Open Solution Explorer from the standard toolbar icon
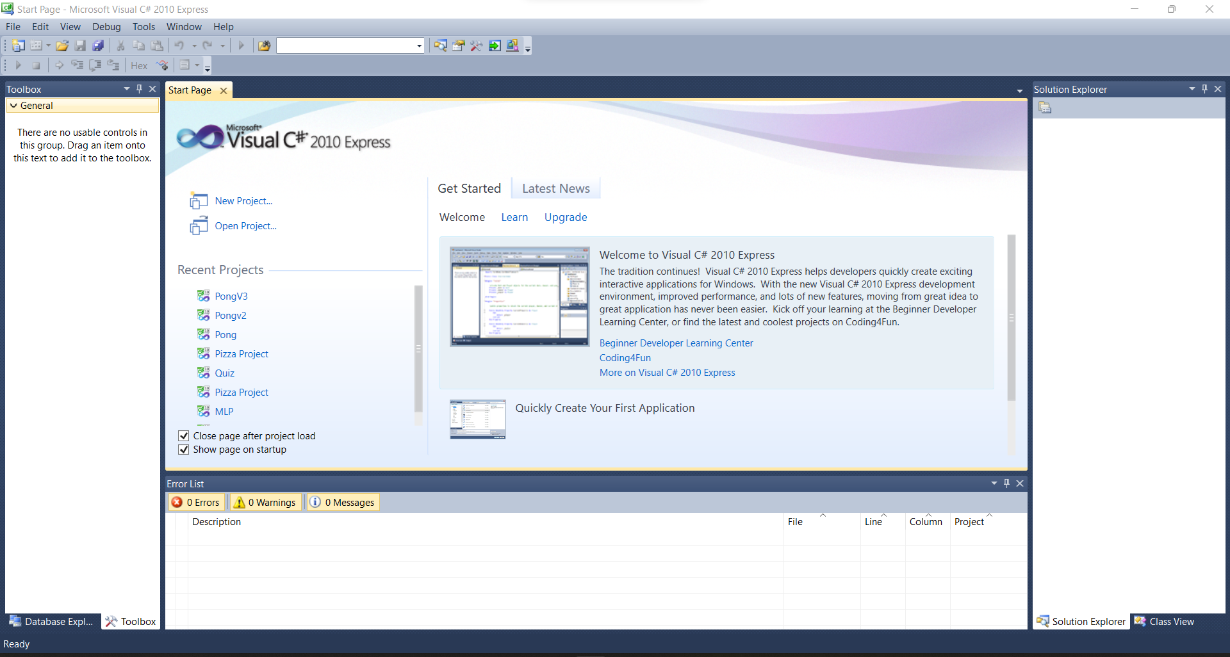The image size is (1230, 657). pyautogui.click(x=441, y=45)
